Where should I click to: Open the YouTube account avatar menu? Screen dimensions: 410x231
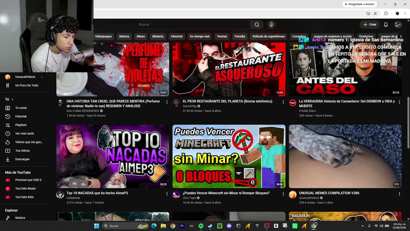coord(398,25)
